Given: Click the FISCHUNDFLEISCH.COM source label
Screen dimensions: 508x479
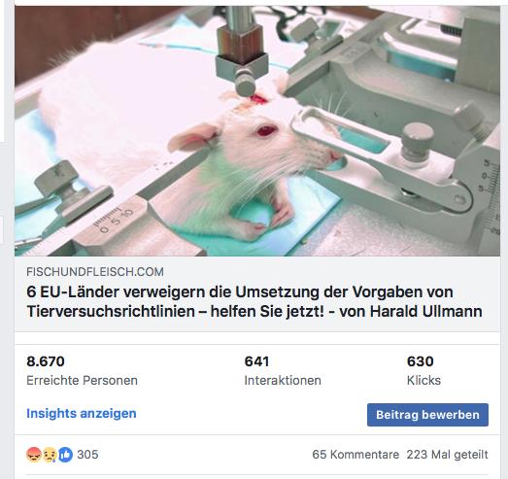Looking at the screenshot, I should (x=95, y=272).
